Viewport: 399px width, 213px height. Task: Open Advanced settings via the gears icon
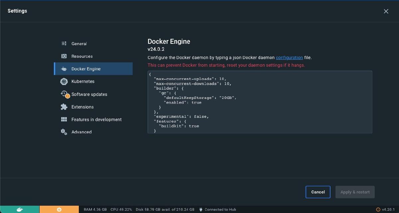64,132
